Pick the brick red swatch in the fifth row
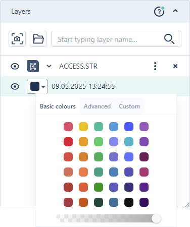190x227 pixels. point(68,187)
